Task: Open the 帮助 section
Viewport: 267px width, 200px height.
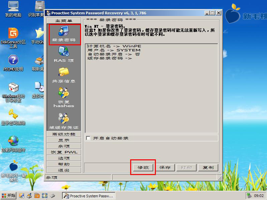Action: tap(64, 164)
